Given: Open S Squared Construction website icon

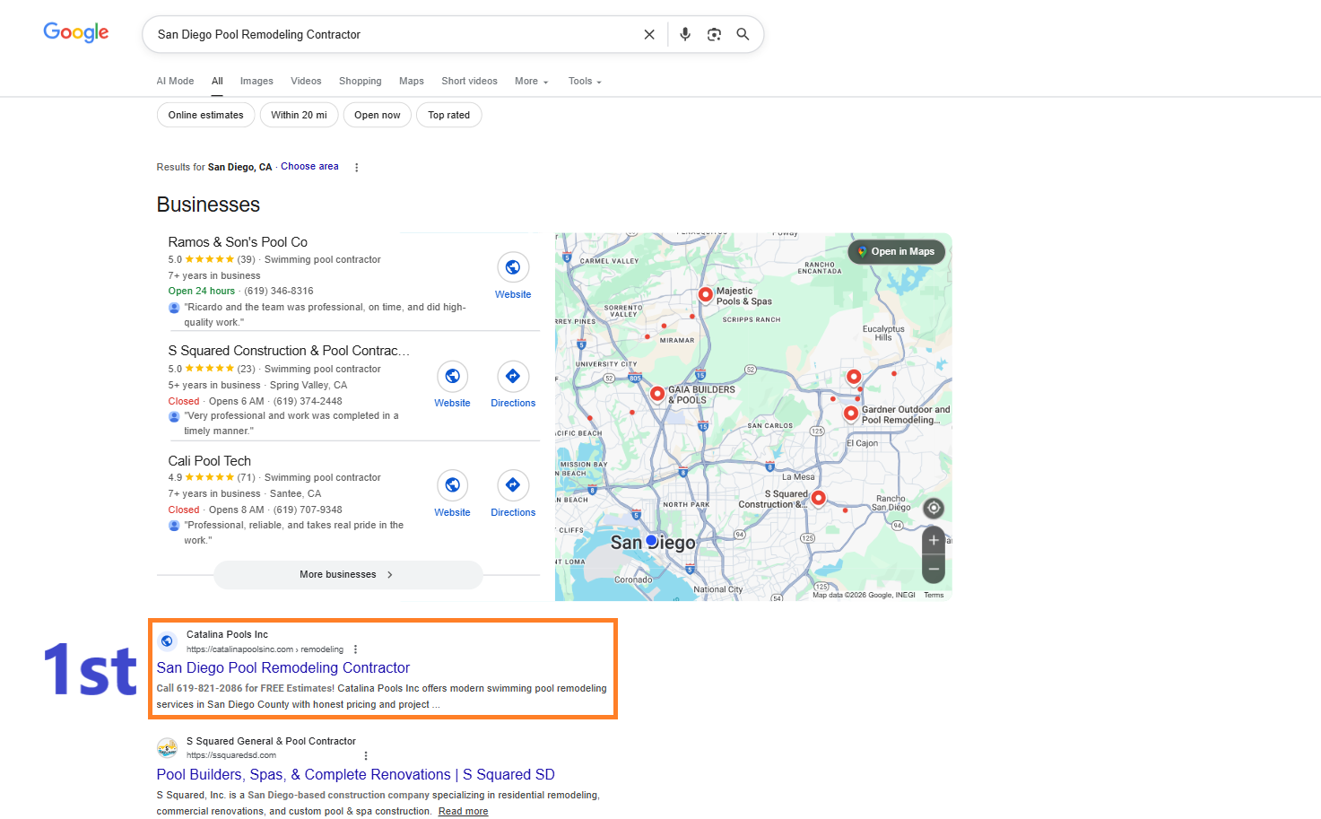Looking at the screenshot, I should pyautogui.click(x=452, y=376).
